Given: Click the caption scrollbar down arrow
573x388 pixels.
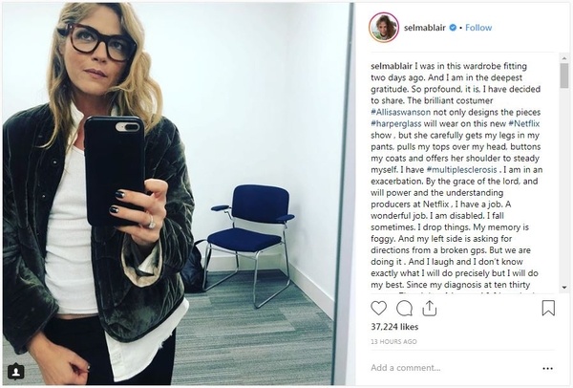Looking at the screenshot, I should coord(563,288).
